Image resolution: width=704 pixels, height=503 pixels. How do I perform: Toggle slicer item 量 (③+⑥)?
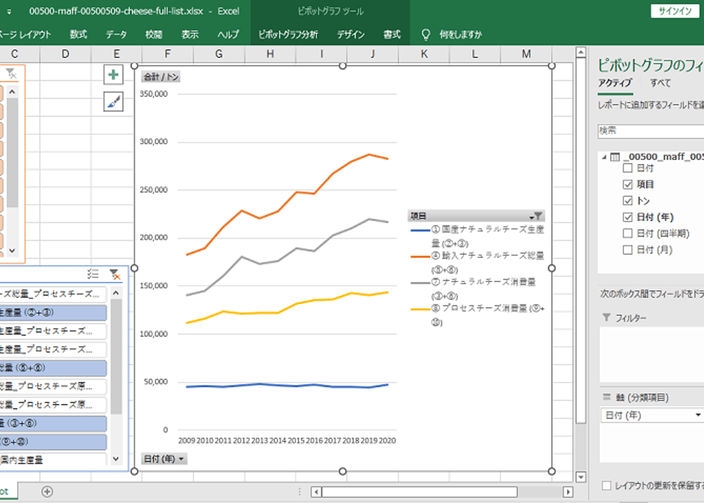53,424
